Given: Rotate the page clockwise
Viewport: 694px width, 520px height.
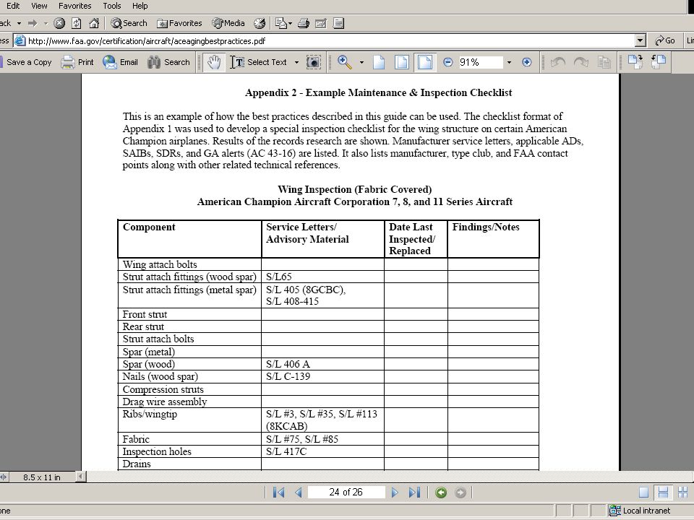Looking at the screenshot, I should (635, 62).
